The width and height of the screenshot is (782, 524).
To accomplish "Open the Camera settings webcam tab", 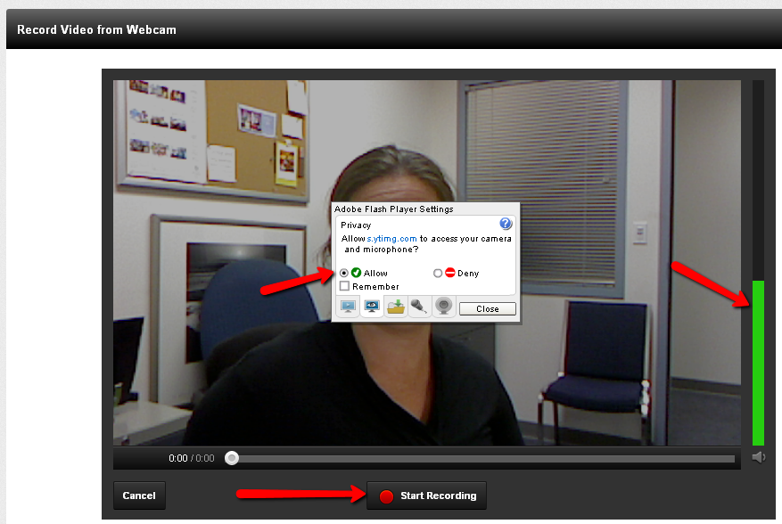I will (x=443, y=307).
